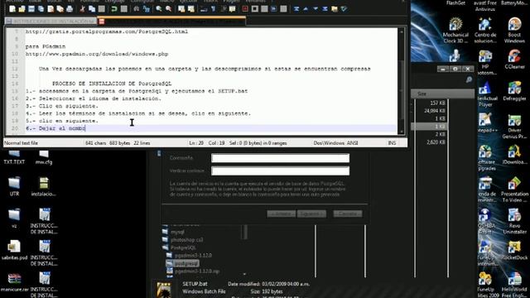Click the Save recorded macro icon

(x=283, y=9)
